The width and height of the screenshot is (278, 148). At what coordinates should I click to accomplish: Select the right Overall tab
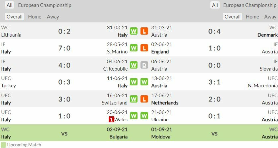click(233, 17)
